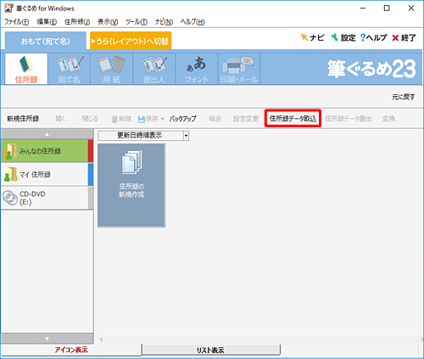Open the フォント font section icon

(x=197, y=69)
